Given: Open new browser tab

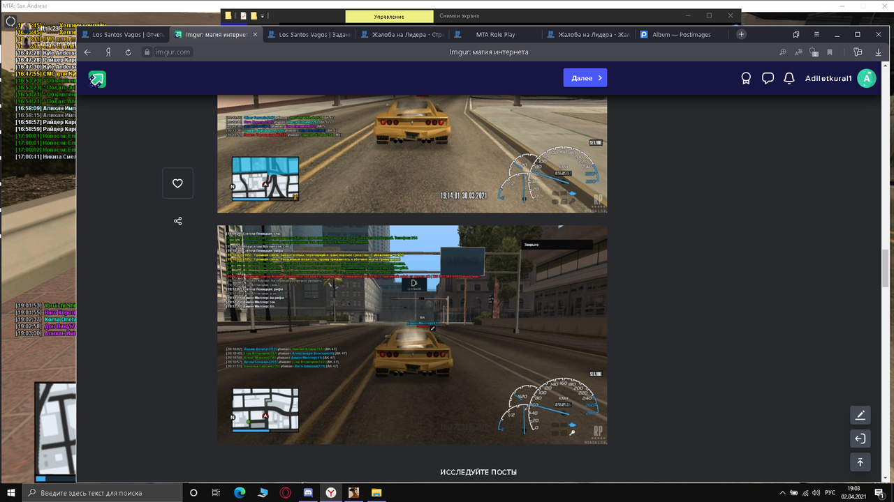Looking at the screenshot, I should (x=742, y=34).
